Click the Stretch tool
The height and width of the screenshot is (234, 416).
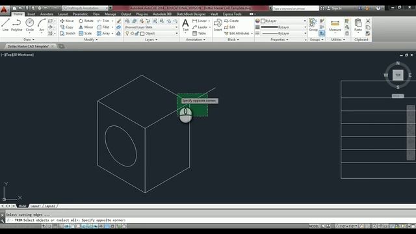tap(68, 33)
